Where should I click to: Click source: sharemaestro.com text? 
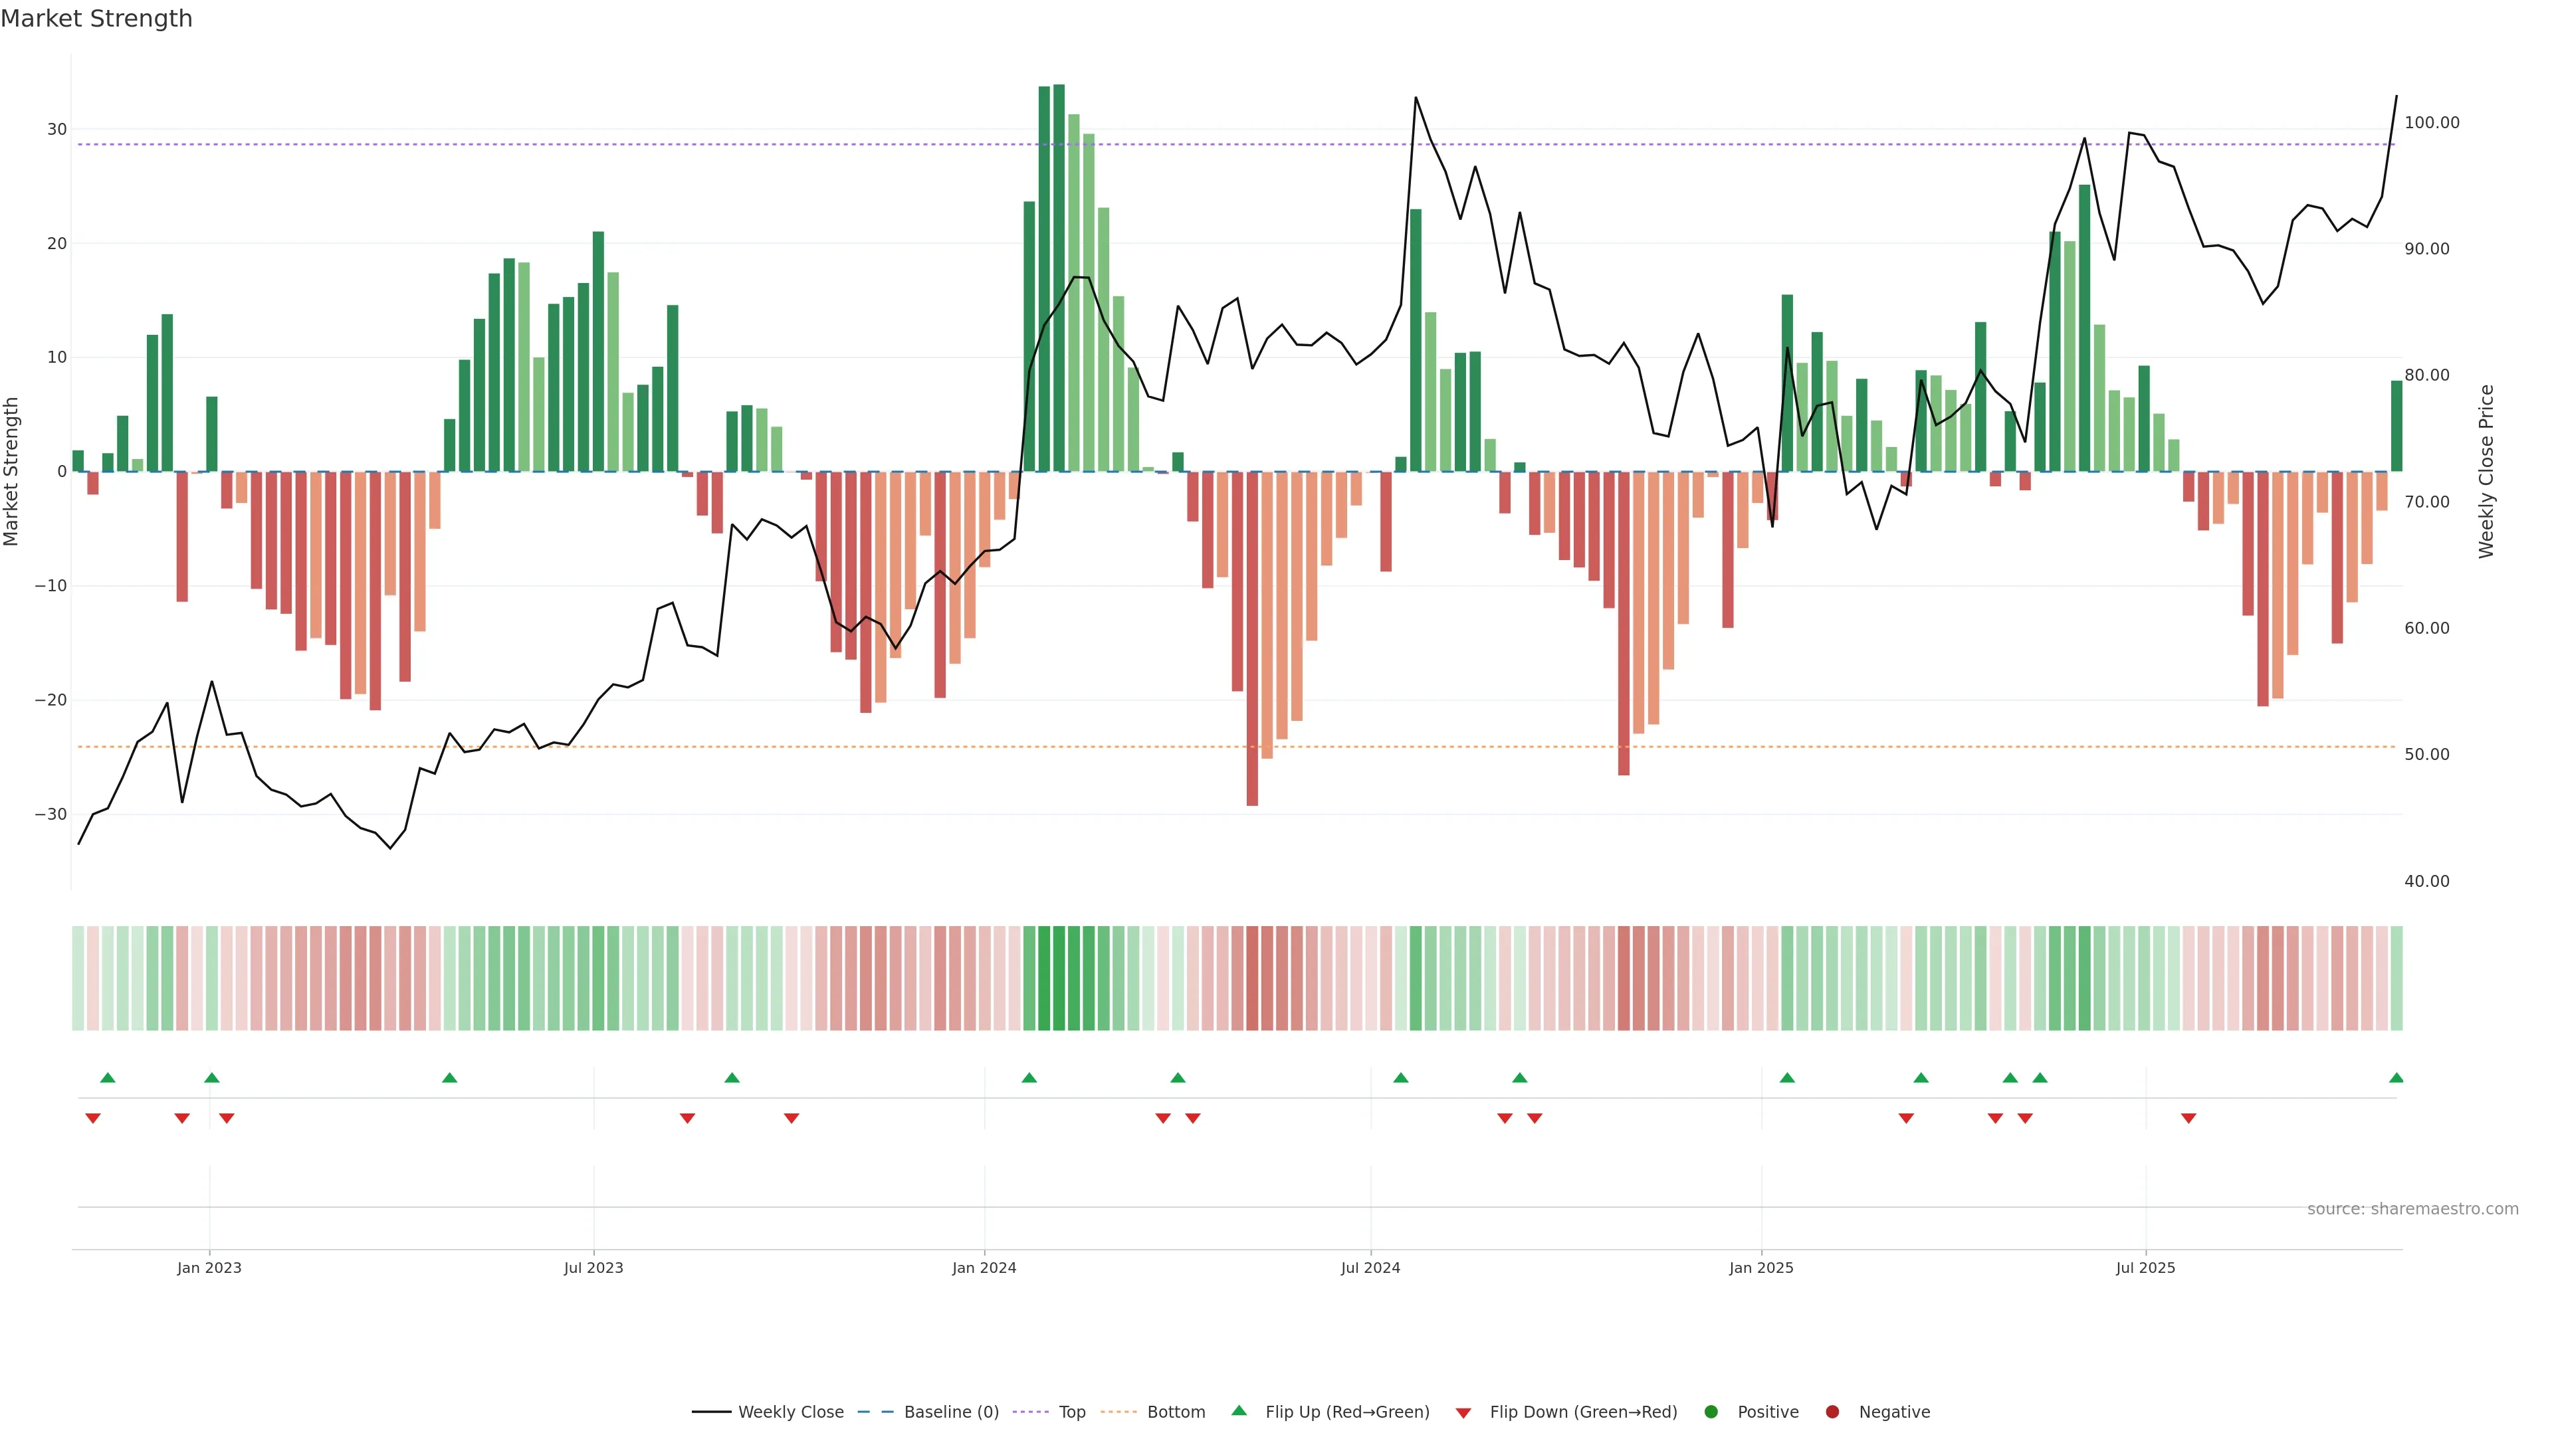point(2412,1209)
